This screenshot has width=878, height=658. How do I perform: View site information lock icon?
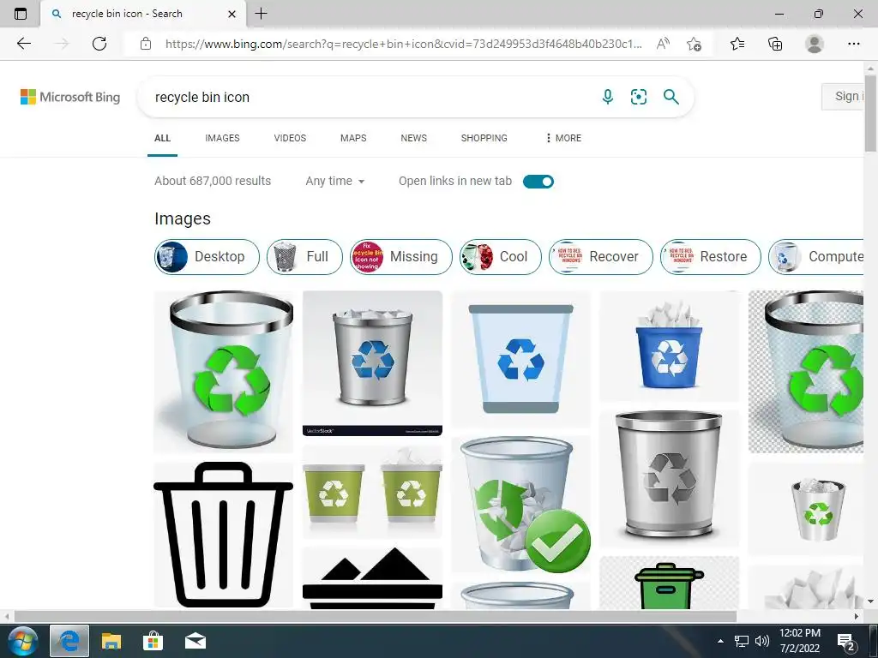click(146, 44)
